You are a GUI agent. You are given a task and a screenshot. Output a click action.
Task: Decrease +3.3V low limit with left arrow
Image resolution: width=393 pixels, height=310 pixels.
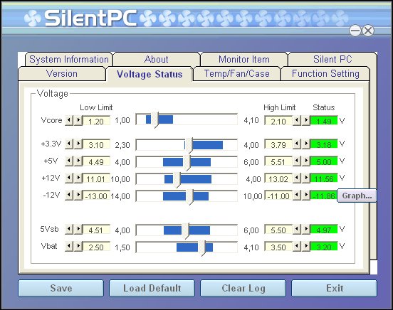coord(69,144)
